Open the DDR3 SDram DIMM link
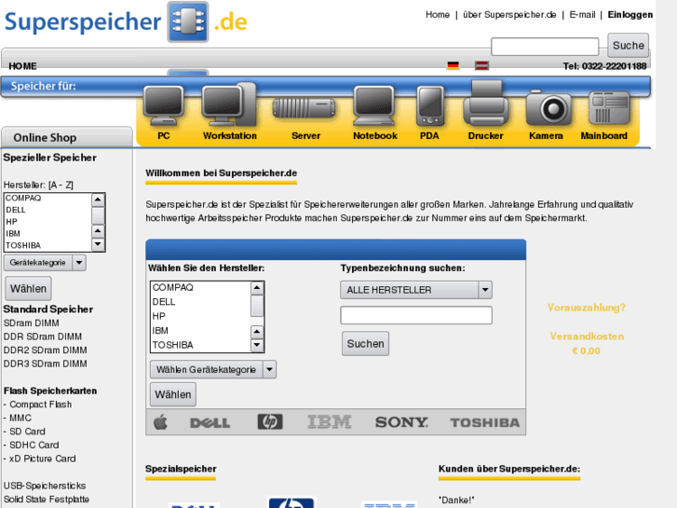Viewport: 677px width, 508px height. (46, 364)
